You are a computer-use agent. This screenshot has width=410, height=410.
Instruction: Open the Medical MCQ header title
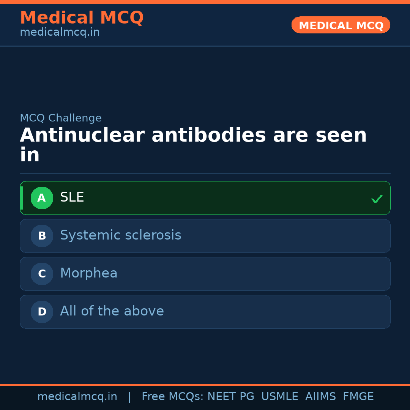[x=82, y=18]
